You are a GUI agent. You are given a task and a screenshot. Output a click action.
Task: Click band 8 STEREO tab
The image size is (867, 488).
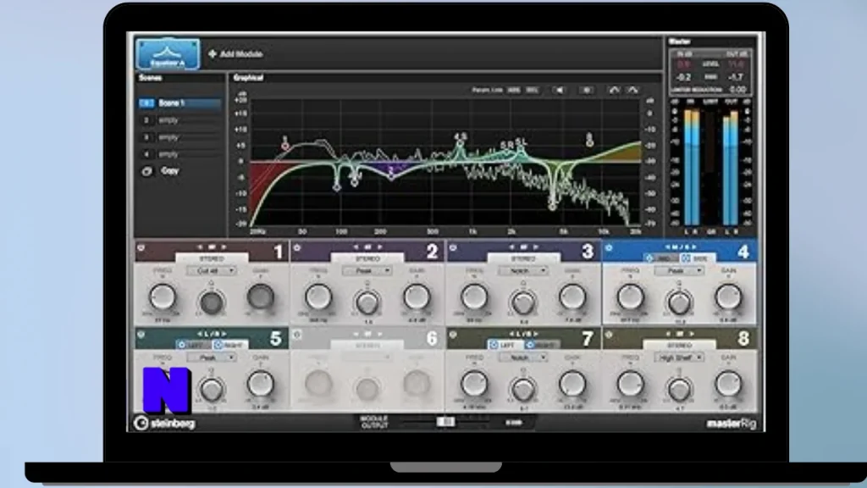[x=679, y=345]
